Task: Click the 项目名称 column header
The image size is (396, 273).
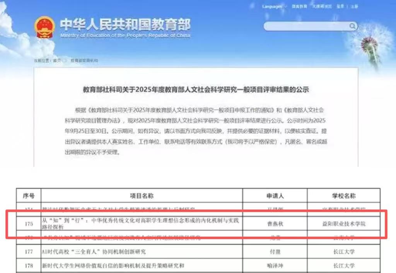Action: coord(142,196)
